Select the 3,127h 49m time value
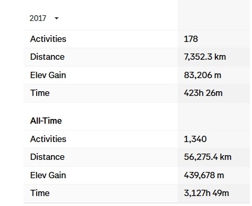 [206, 193]
